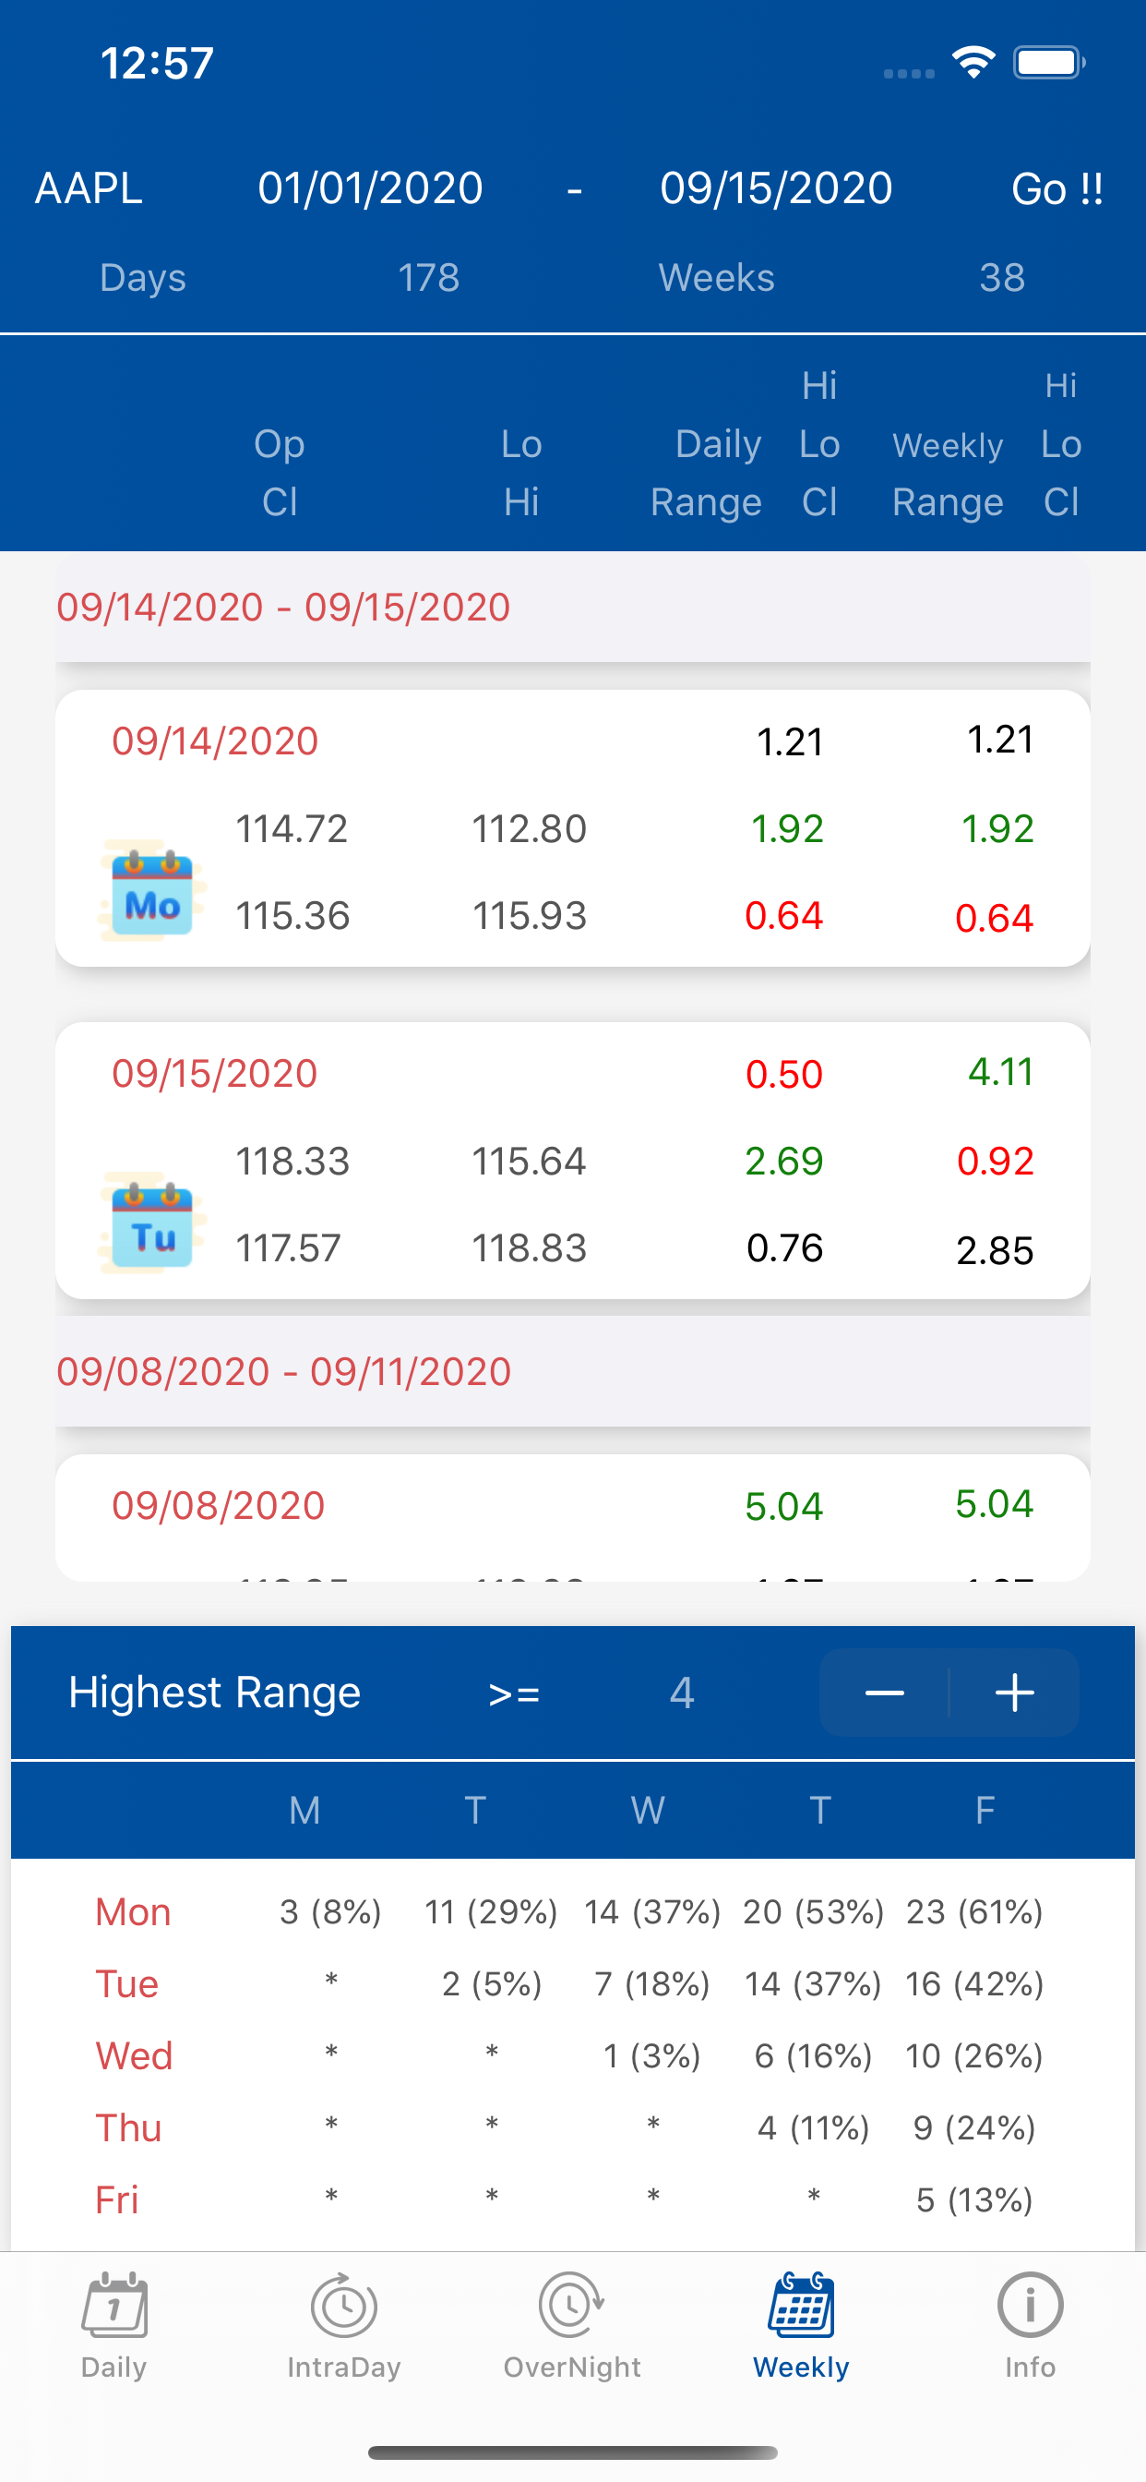Edit the AAPL ticker symbol field
The width and height of the screenshot is (1146, 2482).
click(89, 187)
